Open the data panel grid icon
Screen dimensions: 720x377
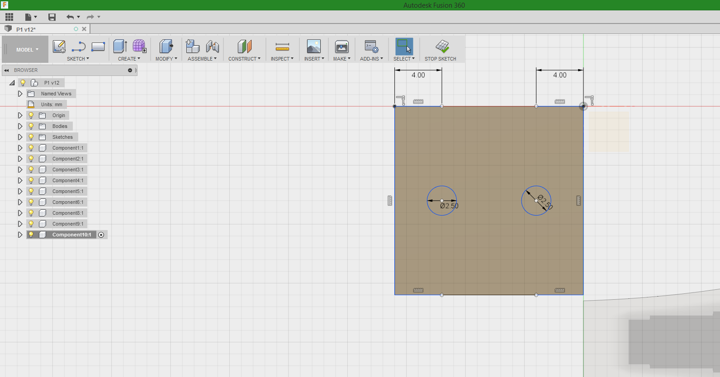coord(9,17)
